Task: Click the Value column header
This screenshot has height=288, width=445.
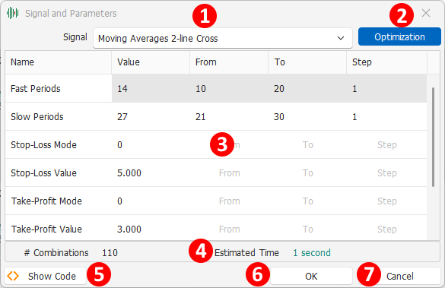Action: [151, 62]
